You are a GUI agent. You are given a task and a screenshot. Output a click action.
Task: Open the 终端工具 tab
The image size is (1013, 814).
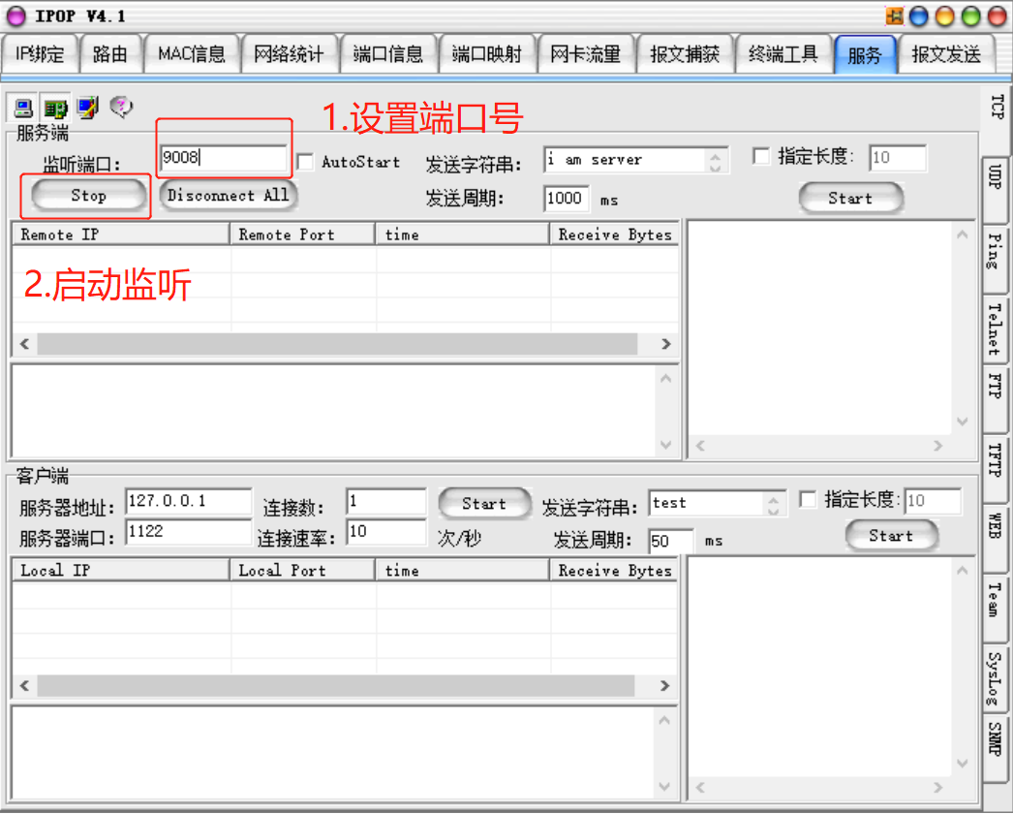(x=783, y=53)
